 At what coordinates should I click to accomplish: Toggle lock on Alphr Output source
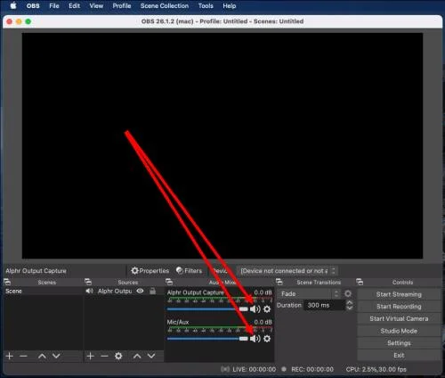152,291
